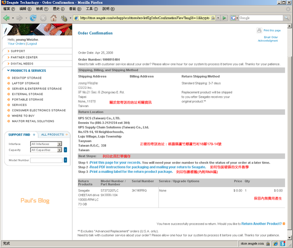Open Read PDF instructions for packaging link

coord(147,167)
